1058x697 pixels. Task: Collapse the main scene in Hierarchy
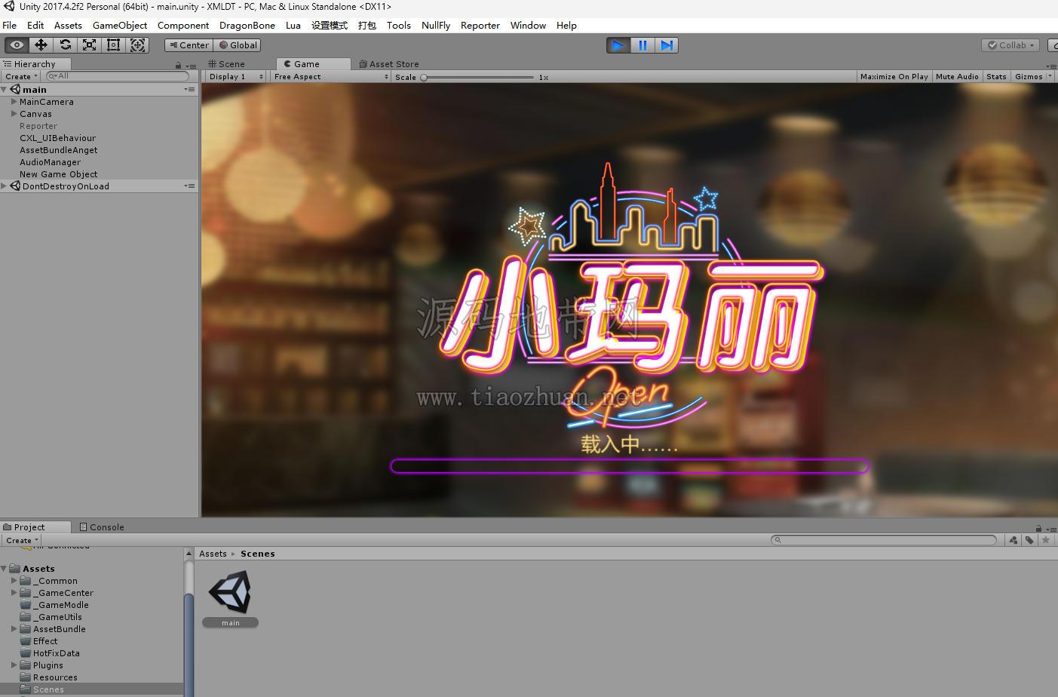[5, 89]
